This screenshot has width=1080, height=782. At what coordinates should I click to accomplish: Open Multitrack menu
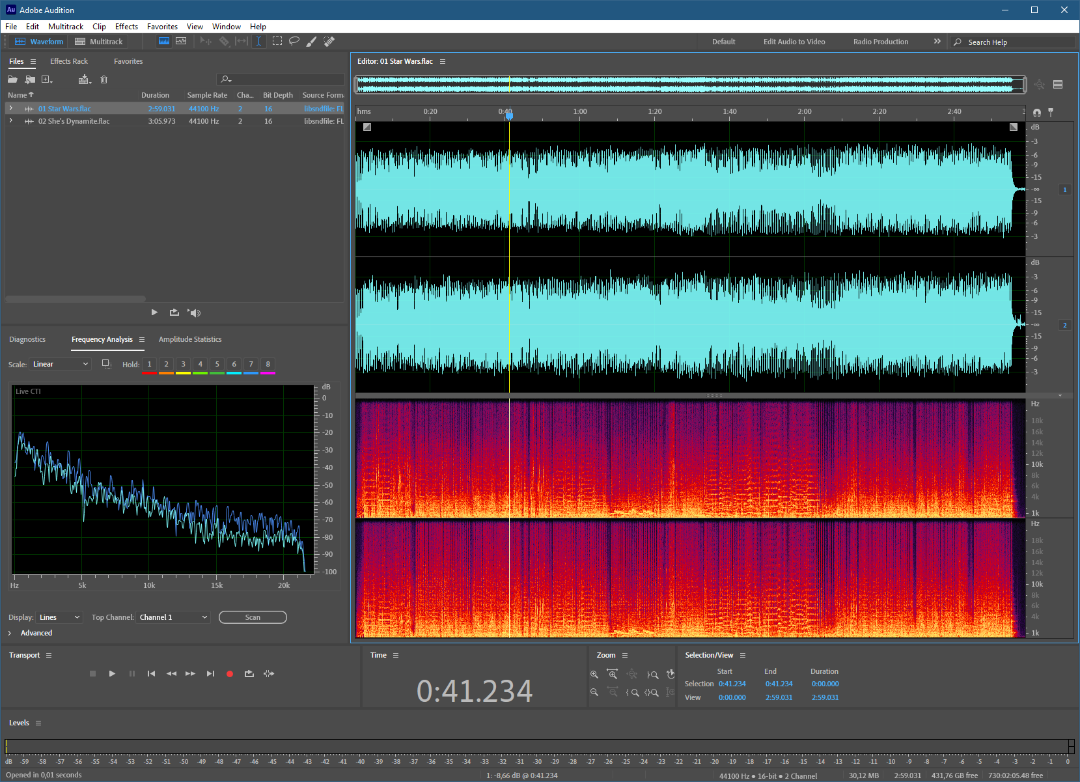tap(66, 27)
